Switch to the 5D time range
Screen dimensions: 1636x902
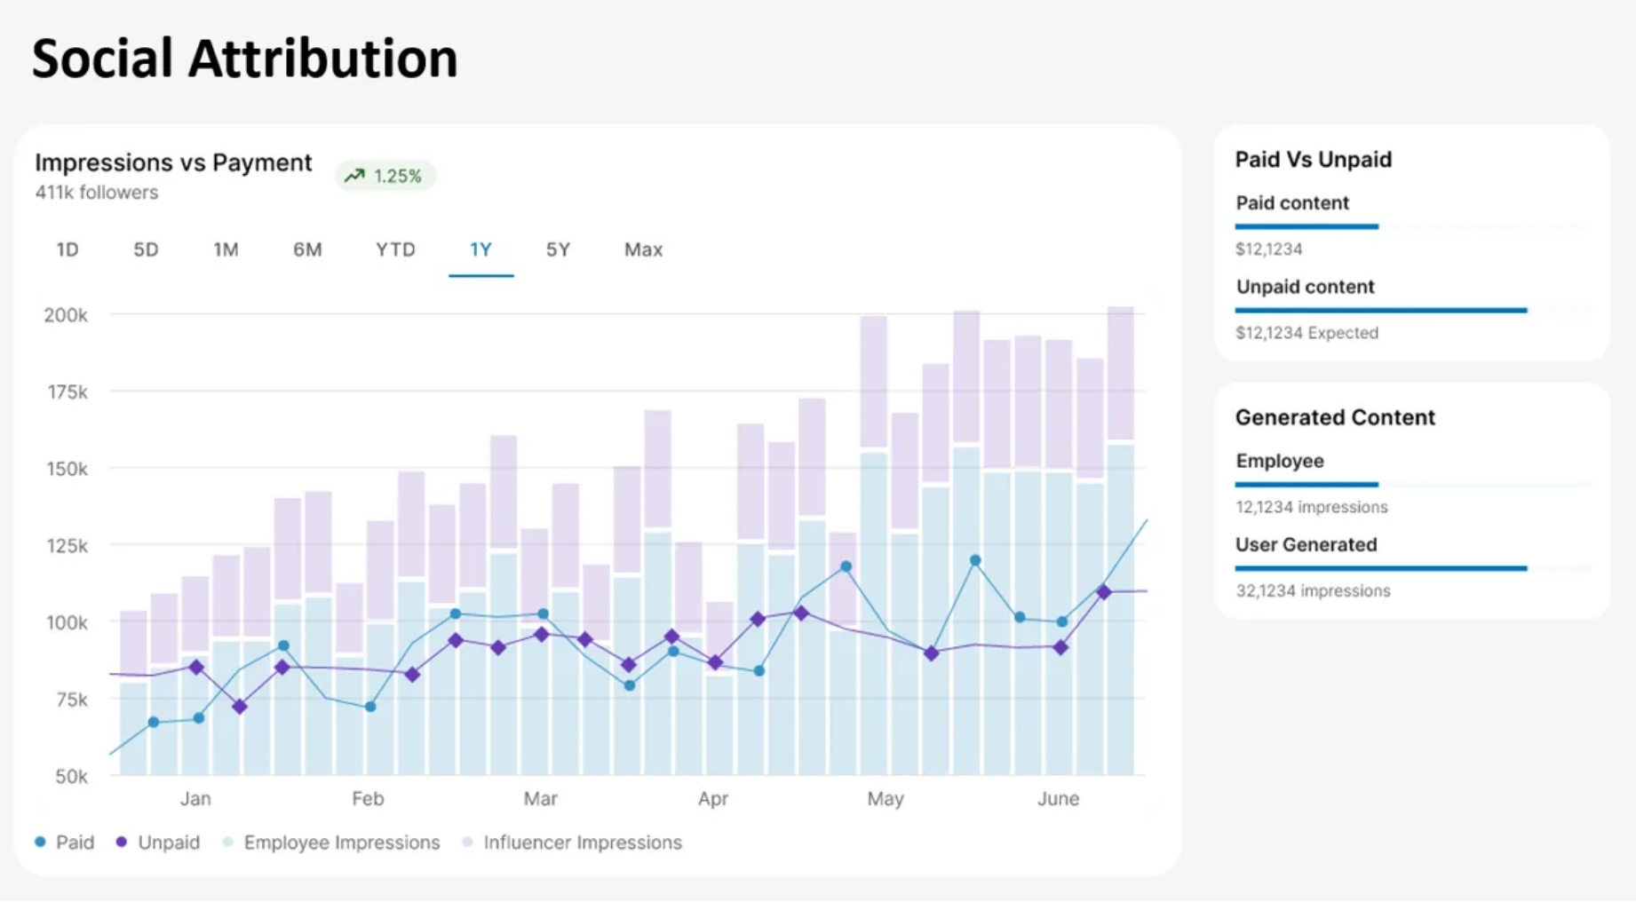pyautogui.click(x=146, y=249)
